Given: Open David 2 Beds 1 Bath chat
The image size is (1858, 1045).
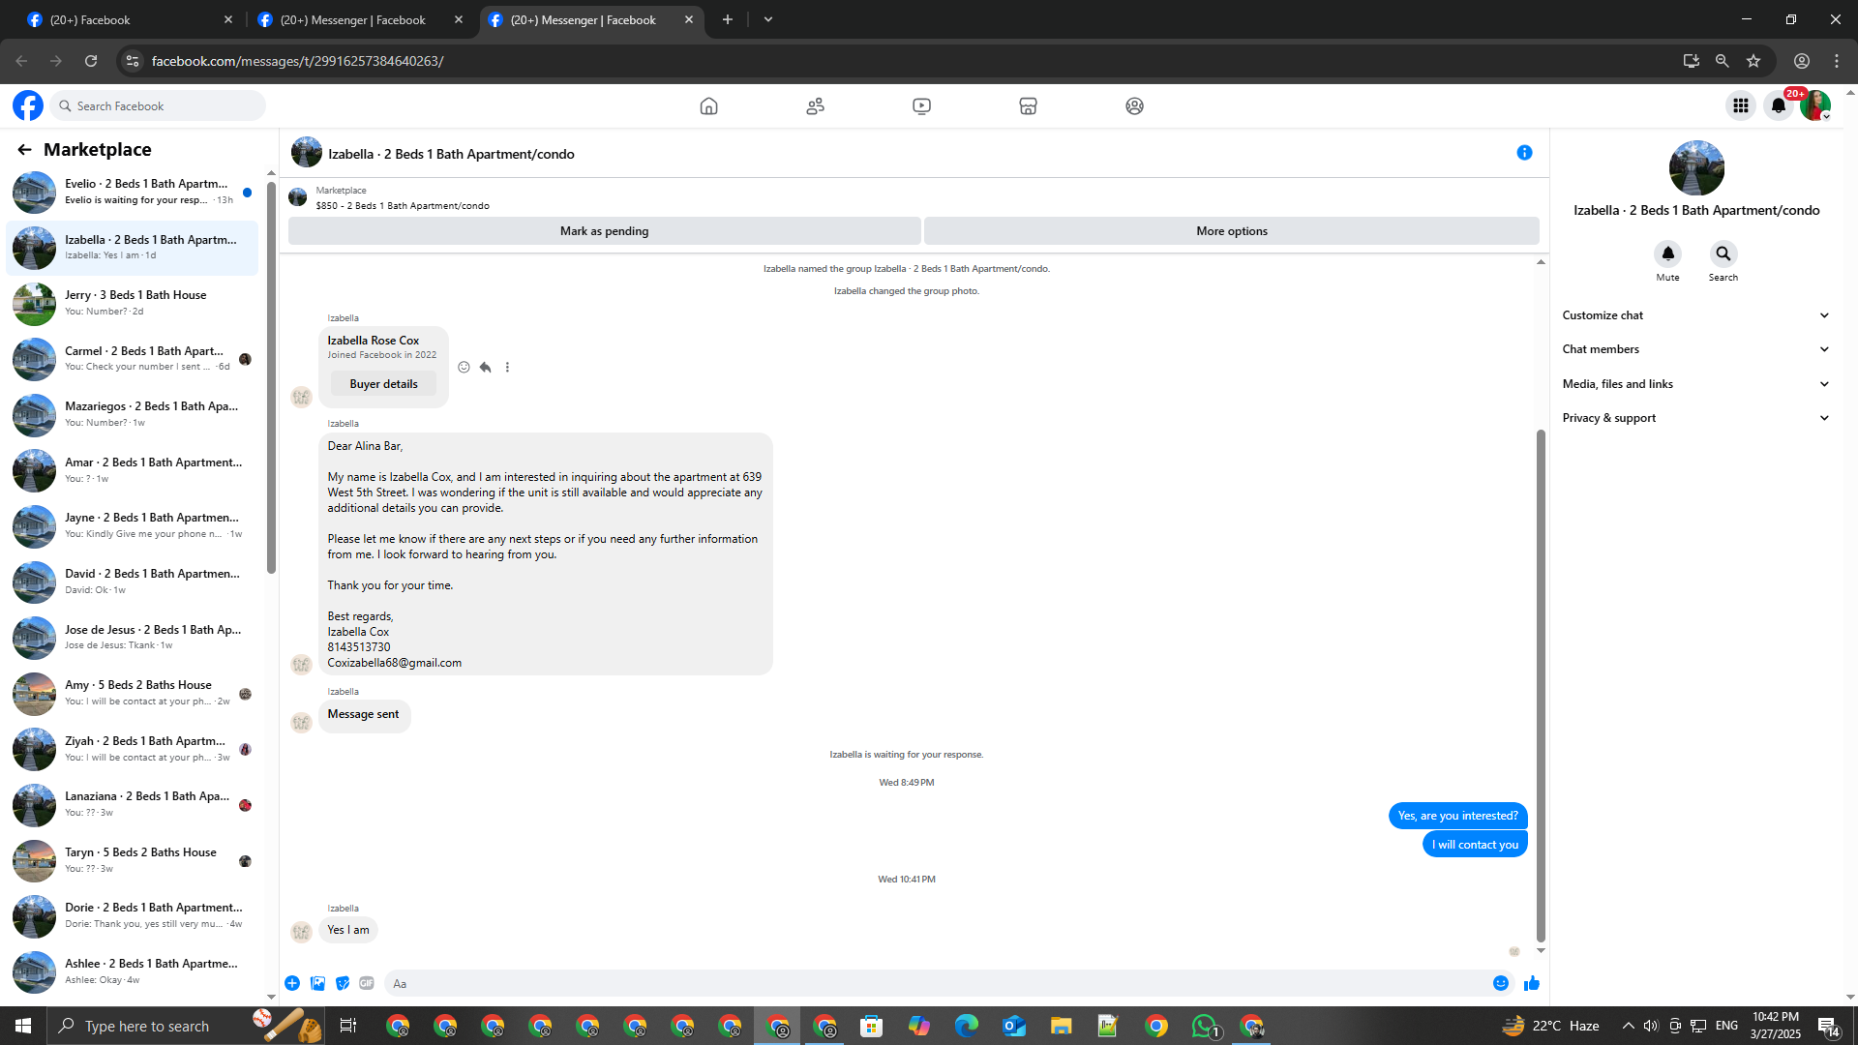Looking at the screenshot, I should [133, 582].
